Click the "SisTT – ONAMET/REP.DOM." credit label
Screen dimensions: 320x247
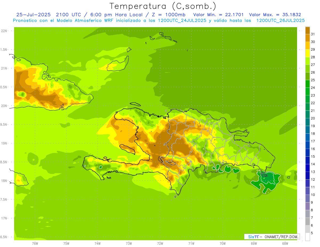tap(273, 237)
